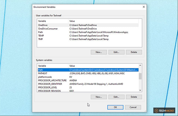Click Value column header in System variables

coord(103,66)
